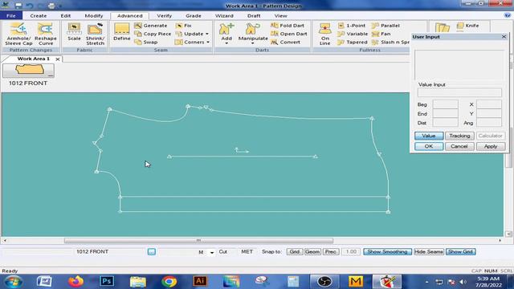
Task: Open Photoshop from the taskbar
Action: (x=107, y=282)
